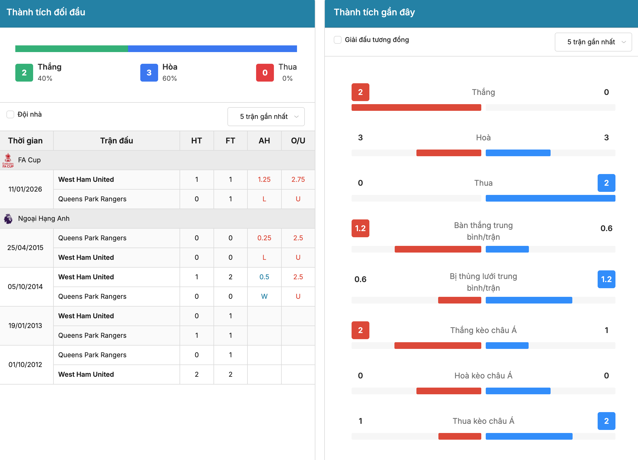This screenshot has height=460, width=638.
Task: Select the FT column header
Action: tap(230, 141)
